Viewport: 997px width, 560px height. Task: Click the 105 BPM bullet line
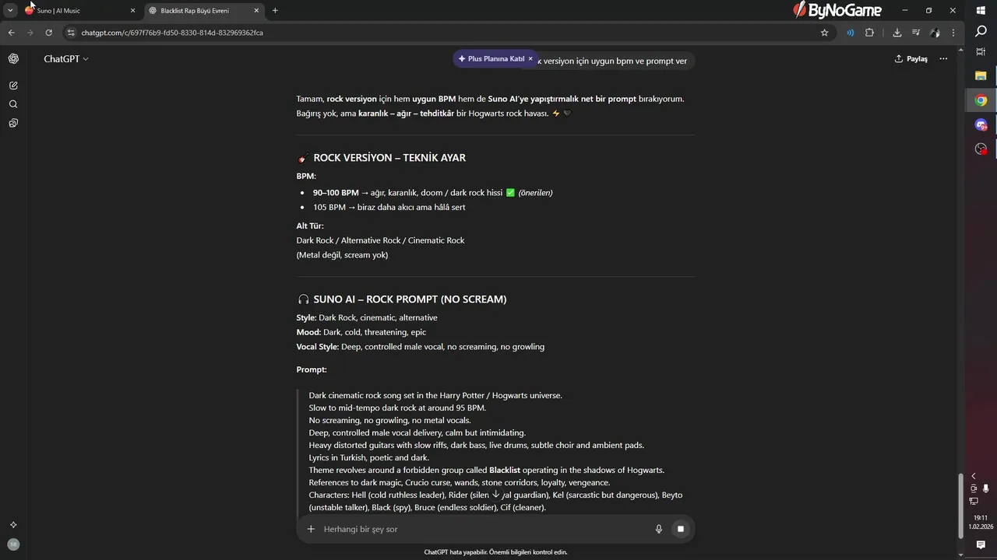point(389,208)
